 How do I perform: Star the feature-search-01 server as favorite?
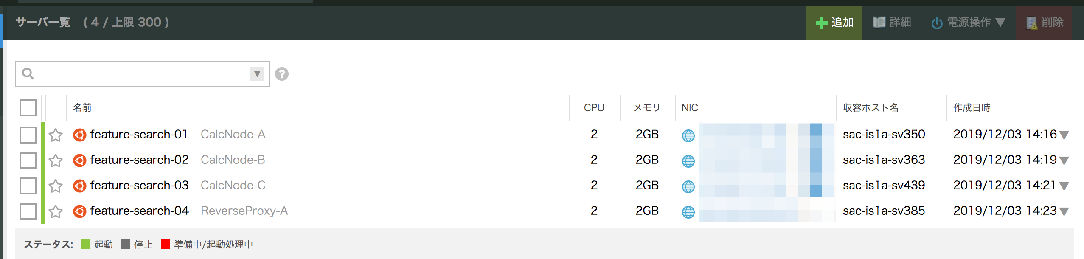click(x=56, y=135)
